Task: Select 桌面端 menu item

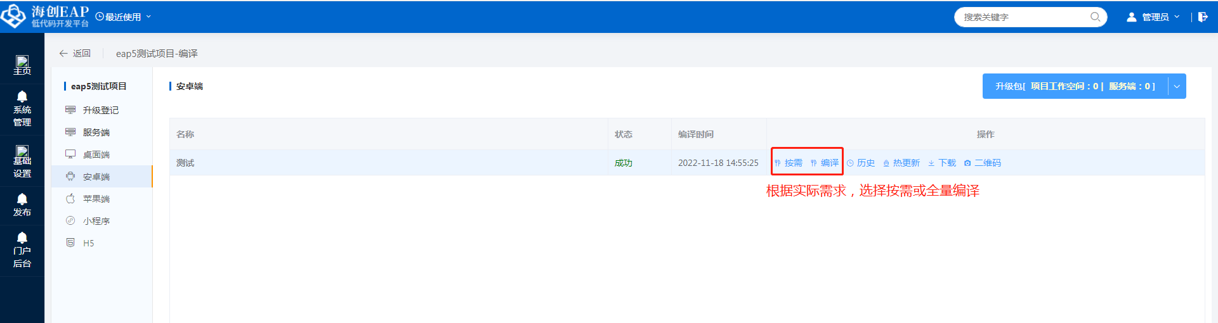Action: tap(96, 155)
